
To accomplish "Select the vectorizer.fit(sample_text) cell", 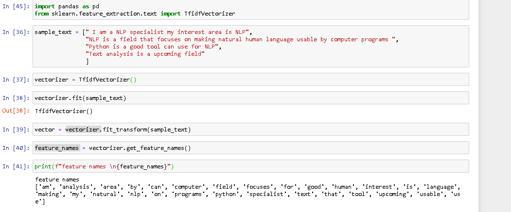I will 250,98.
